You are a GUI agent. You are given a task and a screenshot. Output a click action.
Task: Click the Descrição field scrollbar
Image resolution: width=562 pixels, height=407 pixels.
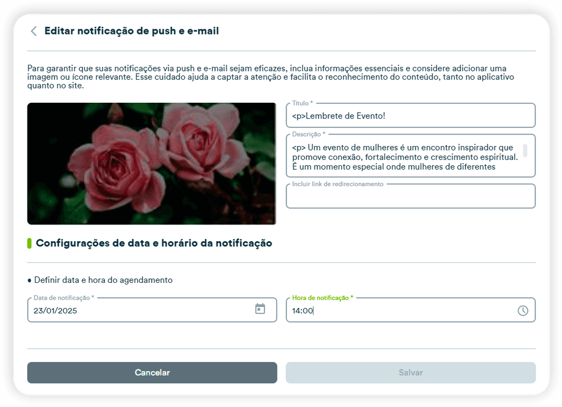(x=525, y=150)
